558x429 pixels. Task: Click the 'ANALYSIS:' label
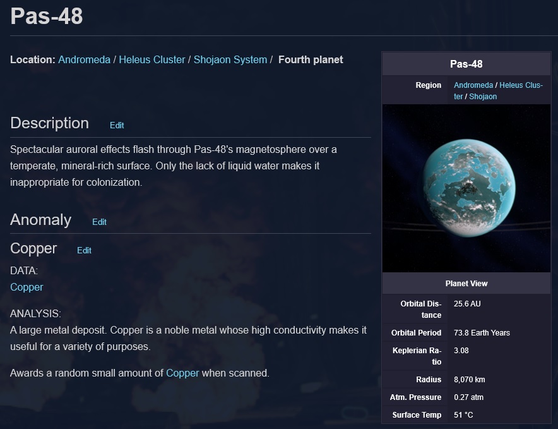pyautogui.click(x=35, y=313)
